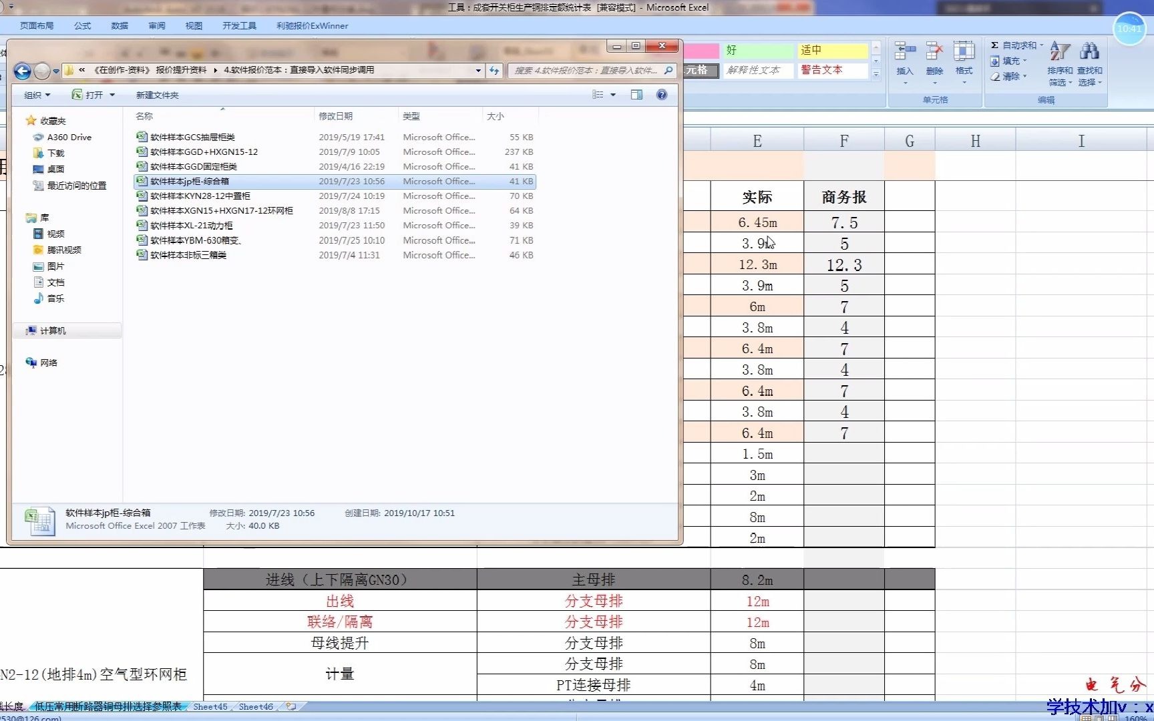
Task: Expand the Format cells dropdown arrow
Action: click(x=964, y=83)
